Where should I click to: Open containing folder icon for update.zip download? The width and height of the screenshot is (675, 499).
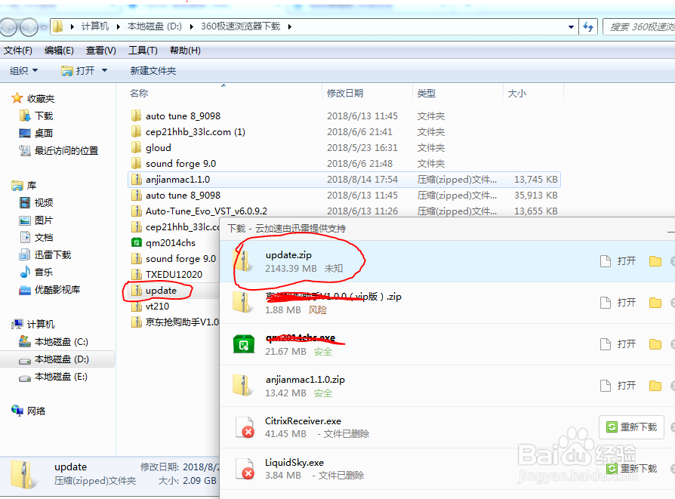click(x=655, y=261)
